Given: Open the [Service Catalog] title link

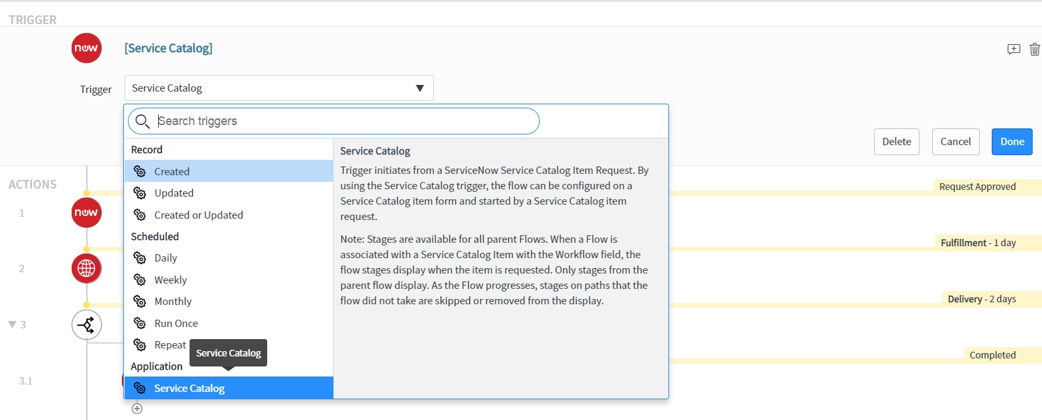Looking at the screenshot, I should tap(168, 47).
